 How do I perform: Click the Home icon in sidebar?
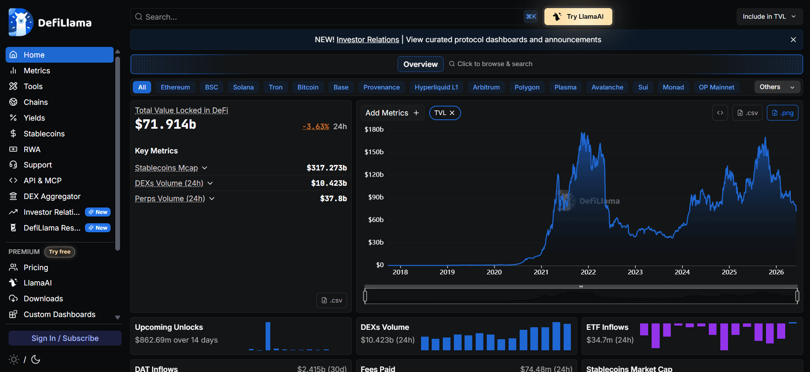[13, 55]
